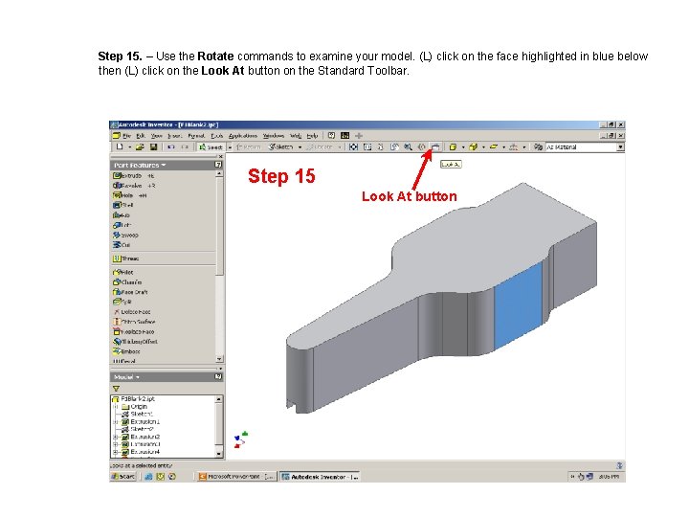Choose the Sweep feature tool
The width and height of the screenshot is (689, 517).
coord(125,236)
